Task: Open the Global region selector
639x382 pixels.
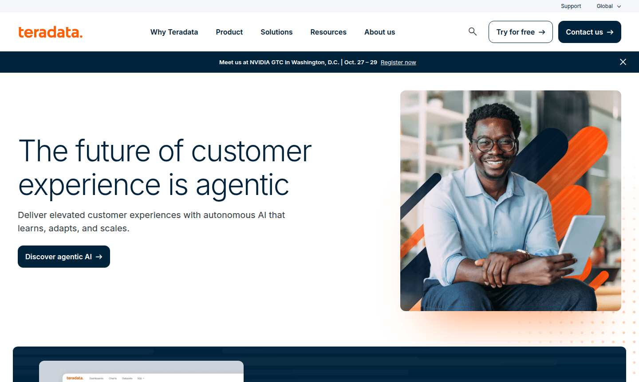Action: [x=605, y=6]
